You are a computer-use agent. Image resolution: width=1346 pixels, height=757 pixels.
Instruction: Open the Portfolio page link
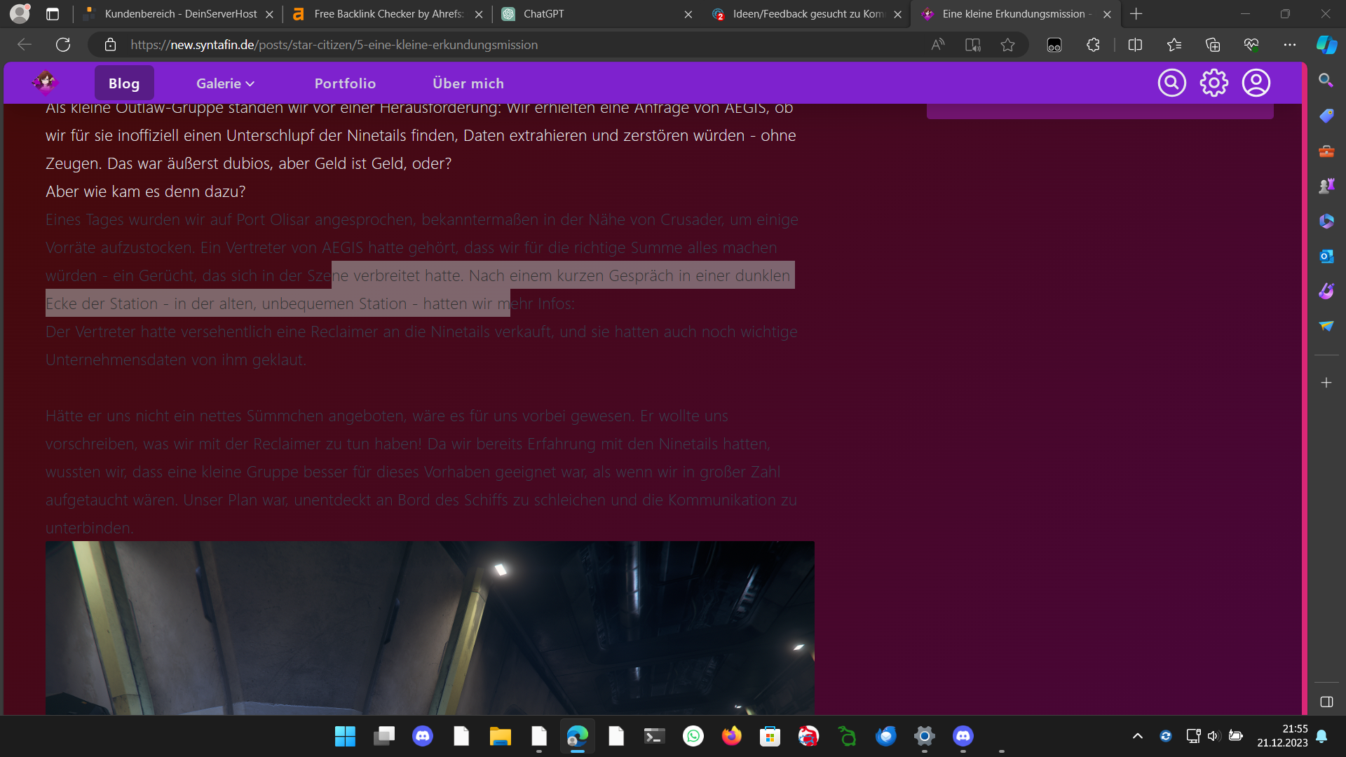pos(345,83)
